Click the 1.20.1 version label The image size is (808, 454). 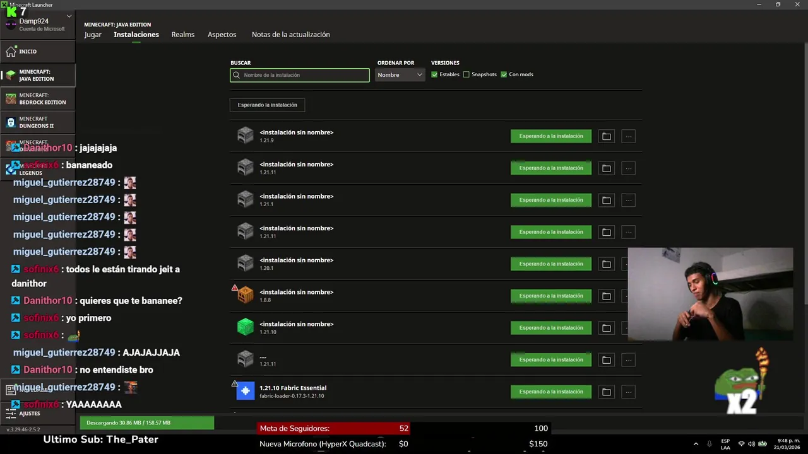(x=266, y=268)
